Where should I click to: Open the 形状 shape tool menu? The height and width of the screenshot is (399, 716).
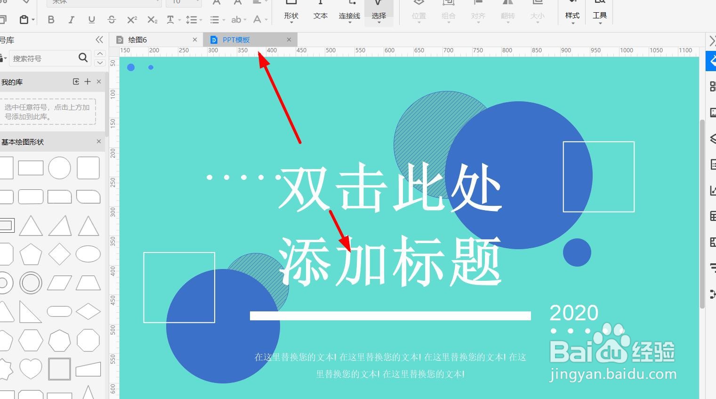click(291, 13)
